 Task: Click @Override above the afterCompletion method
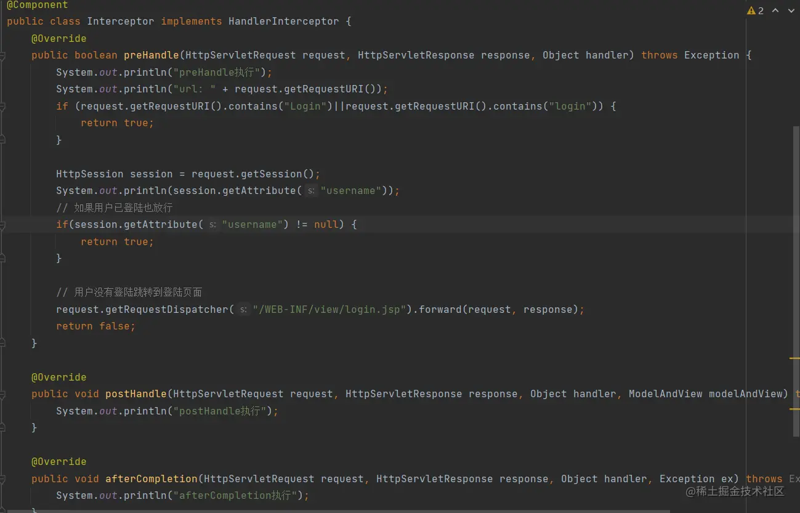coord(59,462)
